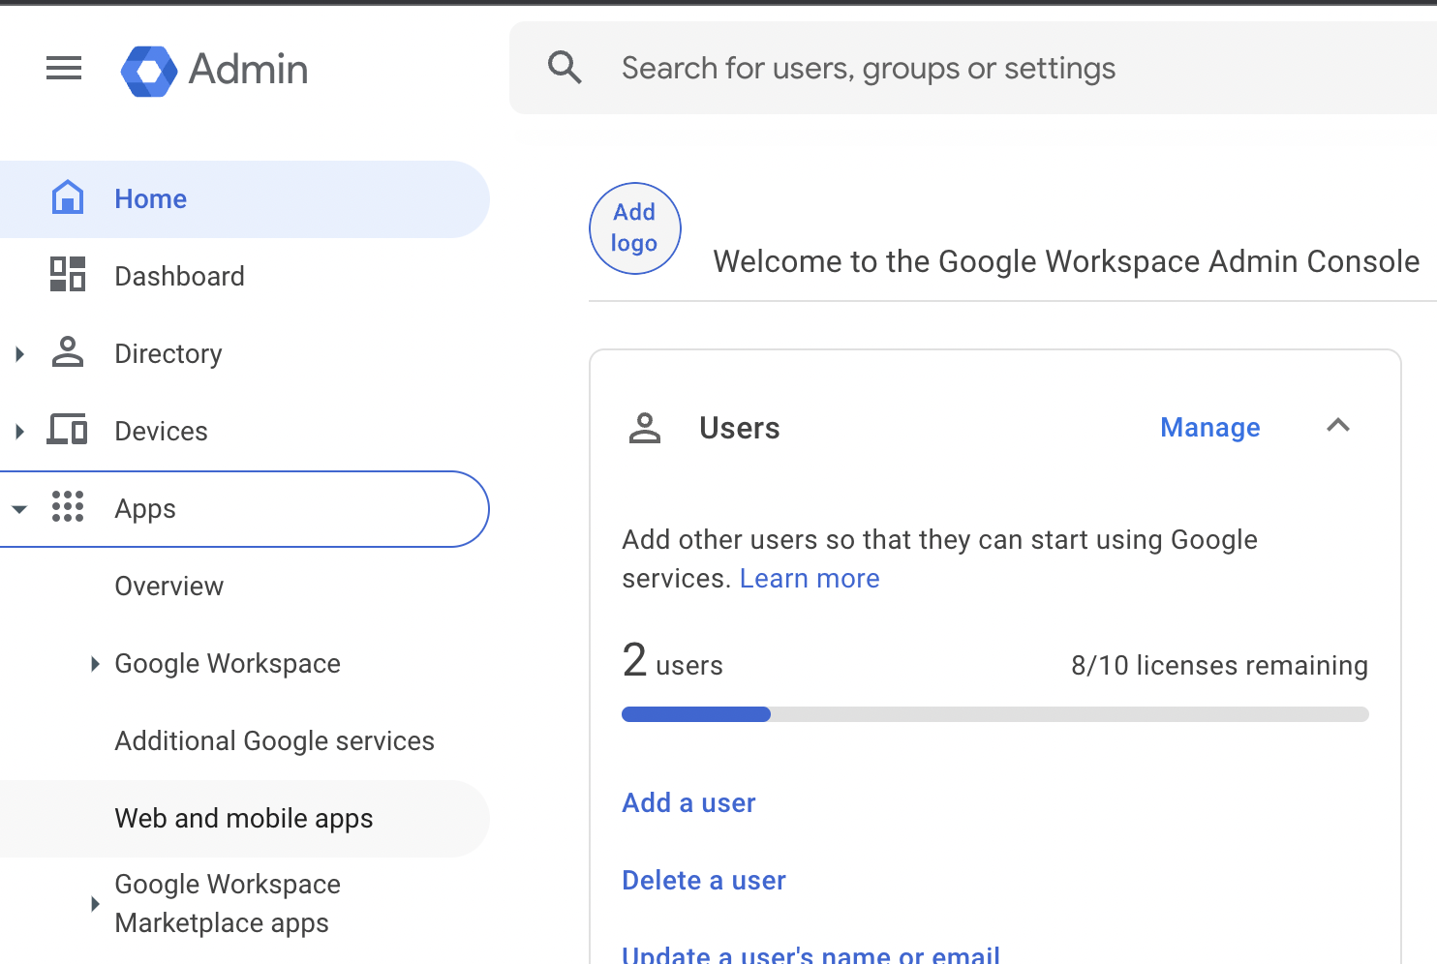Click the Dashboard icon
The height and width of the screenshot is (964, 1437).
67,275
